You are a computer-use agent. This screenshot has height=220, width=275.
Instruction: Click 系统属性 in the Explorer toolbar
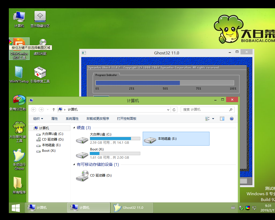tap(72, 119)
